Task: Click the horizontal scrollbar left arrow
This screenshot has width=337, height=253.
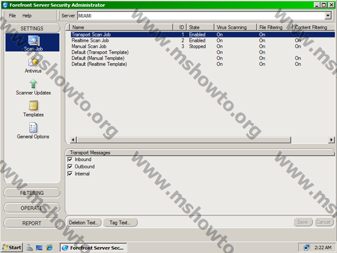Action: click(x=73, y=140)
